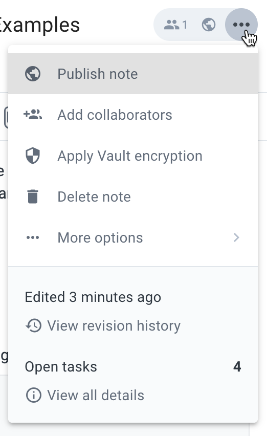Click the globe icon beside Publish note
The image size is (267, 436).
coord(33,74)
